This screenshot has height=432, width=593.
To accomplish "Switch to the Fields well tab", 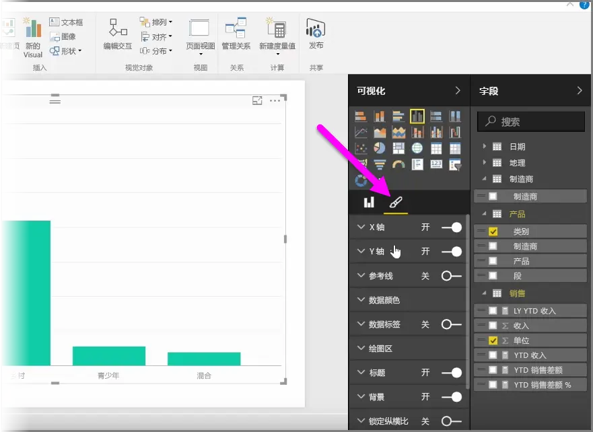I will (x=369, y=202).
